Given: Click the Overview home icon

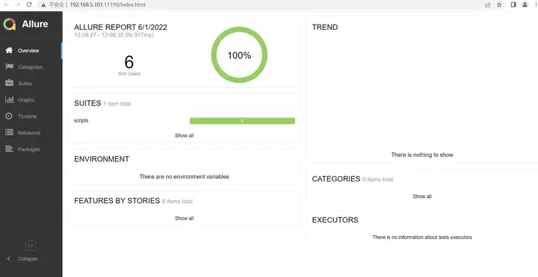Looking at the screenshot, I should 9,50.
